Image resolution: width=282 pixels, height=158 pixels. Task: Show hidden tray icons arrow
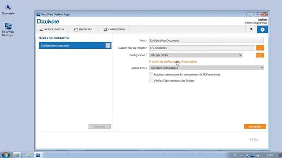(x=242, y=155)
